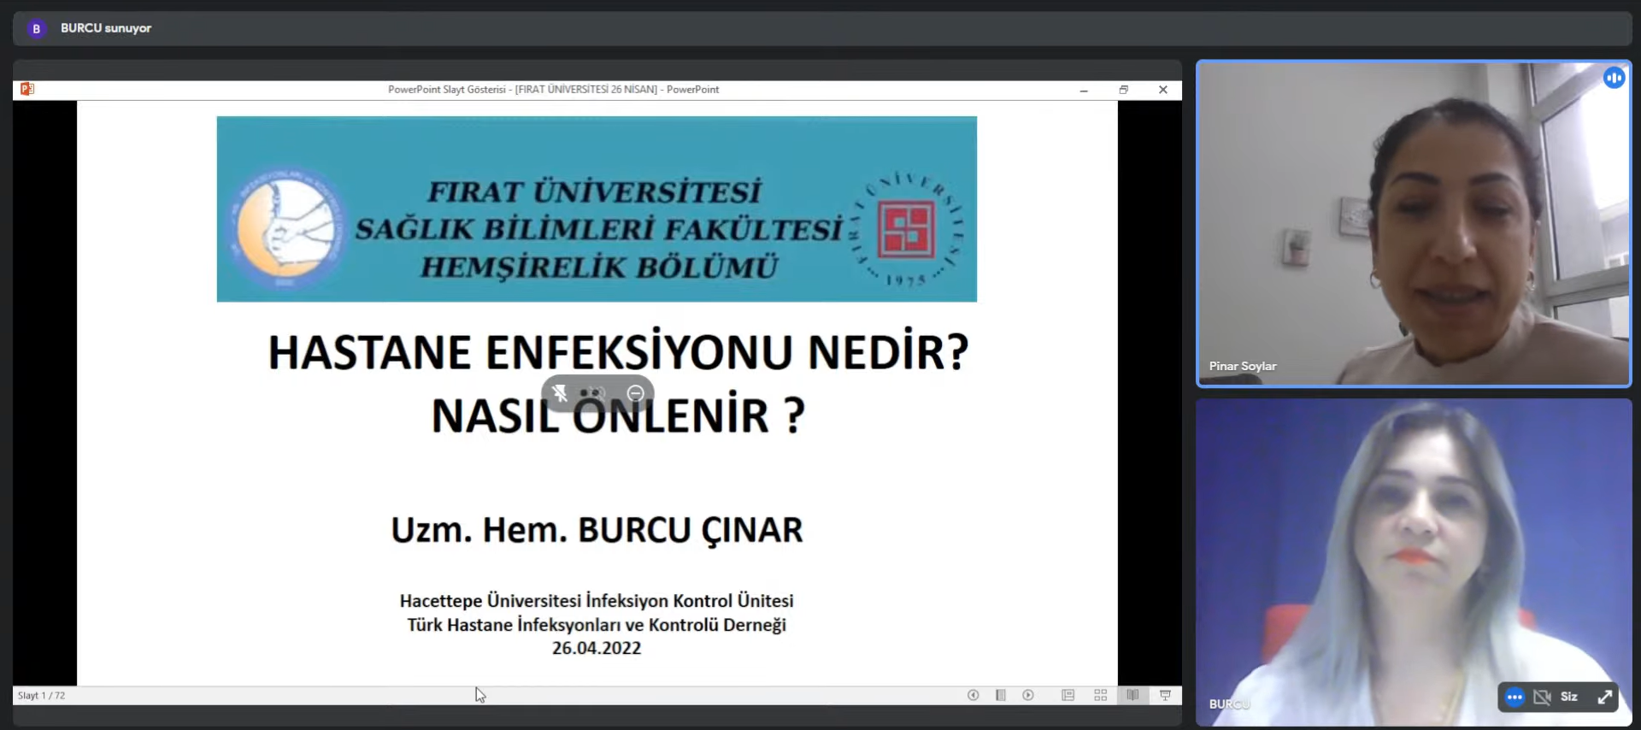Click 'HEMŞİRELİK BÖLÜMÜ' text in the banner
Image resolution: width=1641 pixels, height=730 pixels.
pos(599,268)
